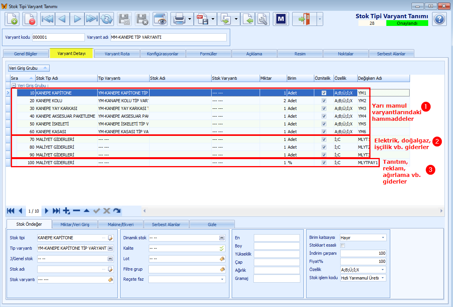Open the Stok işlem kodu dropdown
Screen dimensions: 453x307
coord(383,278)
